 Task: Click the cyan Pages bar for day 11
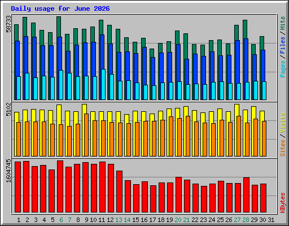[x=103, y=84]
